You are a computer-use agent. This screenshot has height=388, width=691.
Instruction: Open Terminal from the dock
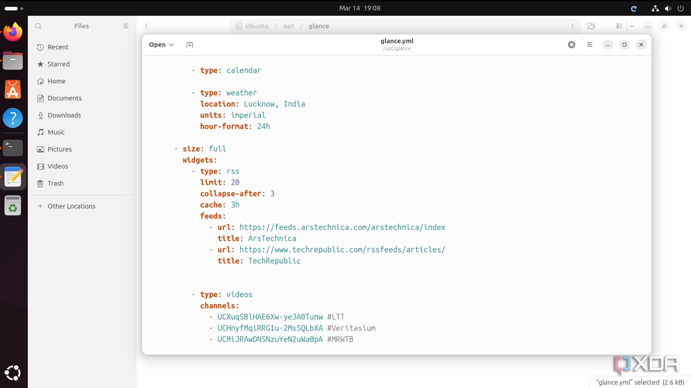click(13, 148)
